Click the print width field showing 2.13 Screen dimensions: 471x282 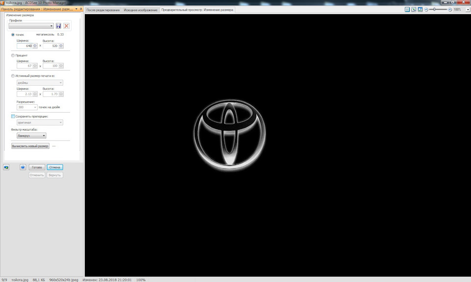[25, 94]
